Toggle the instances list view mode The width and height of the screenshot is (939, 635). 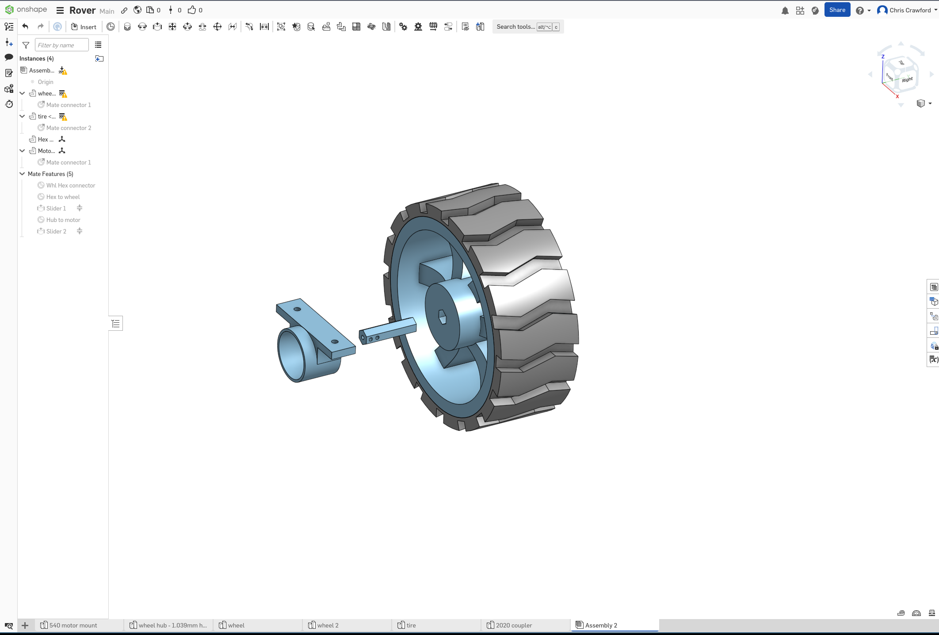98,45
